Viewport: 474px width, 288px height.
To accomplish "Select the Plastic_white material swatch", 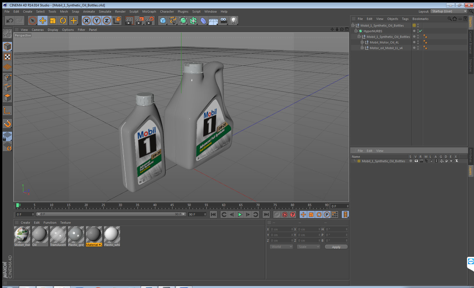I will (x=112, y=234).
